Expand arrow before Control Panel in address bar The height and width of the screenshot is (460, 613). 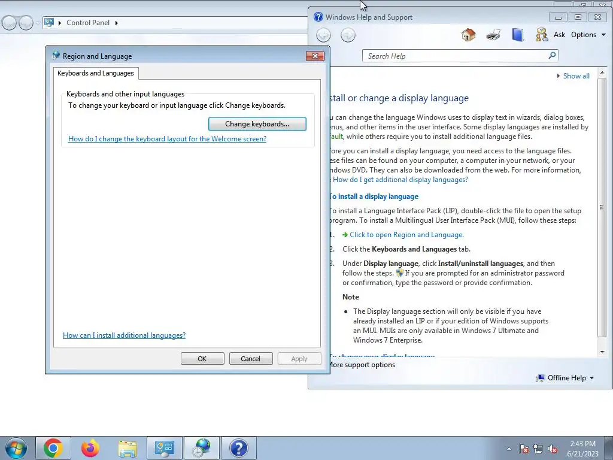tap(60, 23)
